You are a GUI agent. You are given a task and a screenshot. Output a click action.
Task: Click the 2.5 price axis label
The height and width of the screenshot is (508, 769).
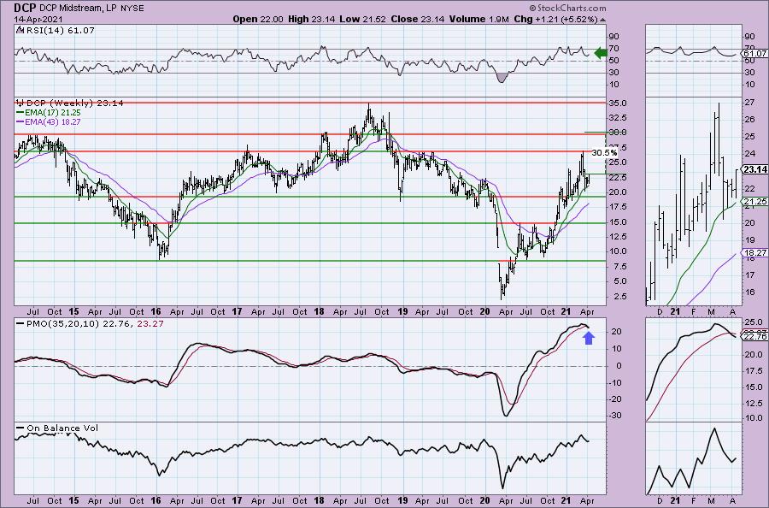pyautogui.click(x=621, y=297)
